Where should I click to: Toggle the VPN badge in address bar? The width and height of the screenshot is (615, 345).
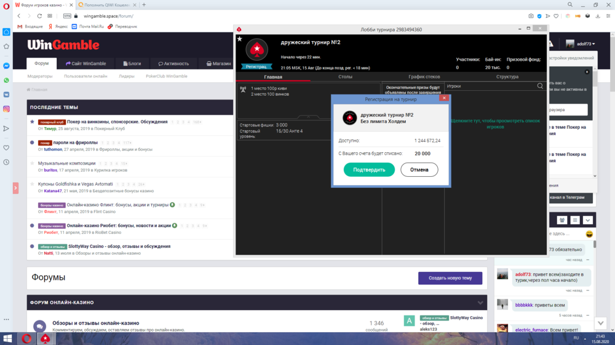point(66,16)
